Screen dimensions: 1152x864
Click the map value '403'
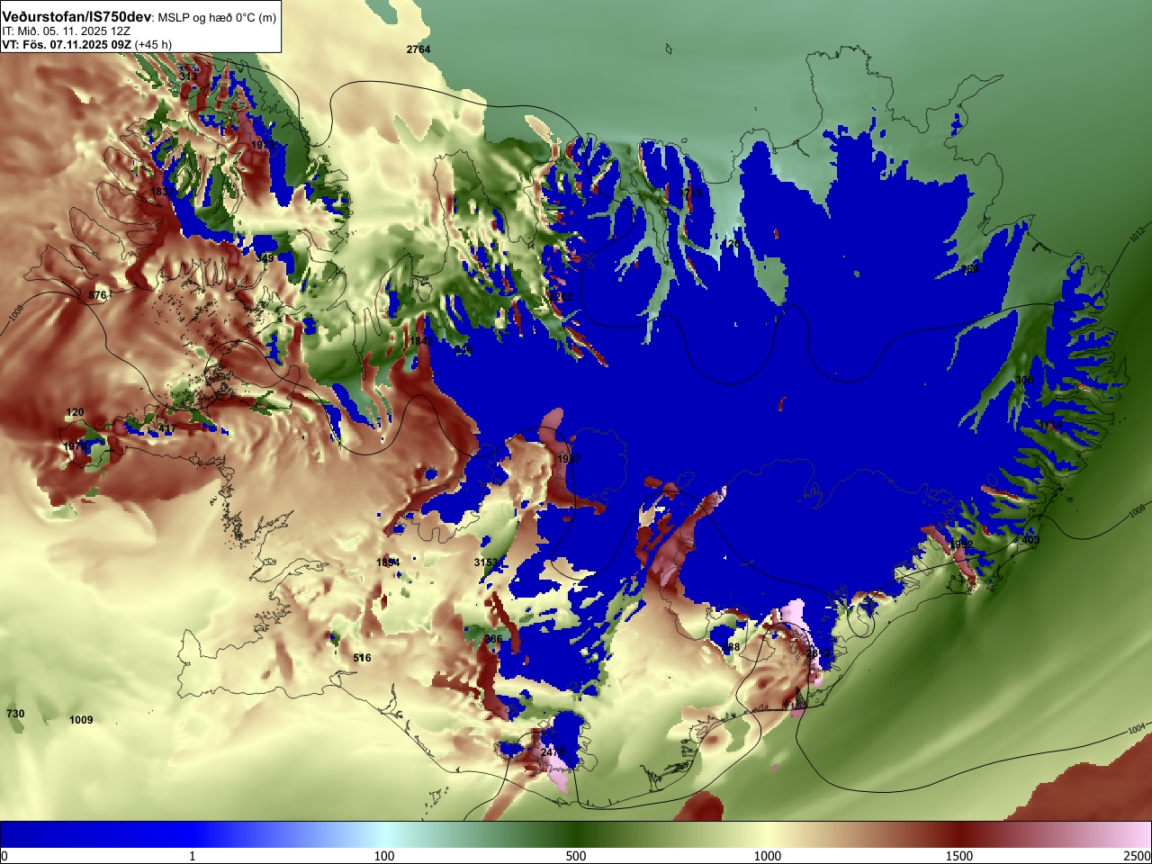pyautogui.click(x=1030, y=540)
